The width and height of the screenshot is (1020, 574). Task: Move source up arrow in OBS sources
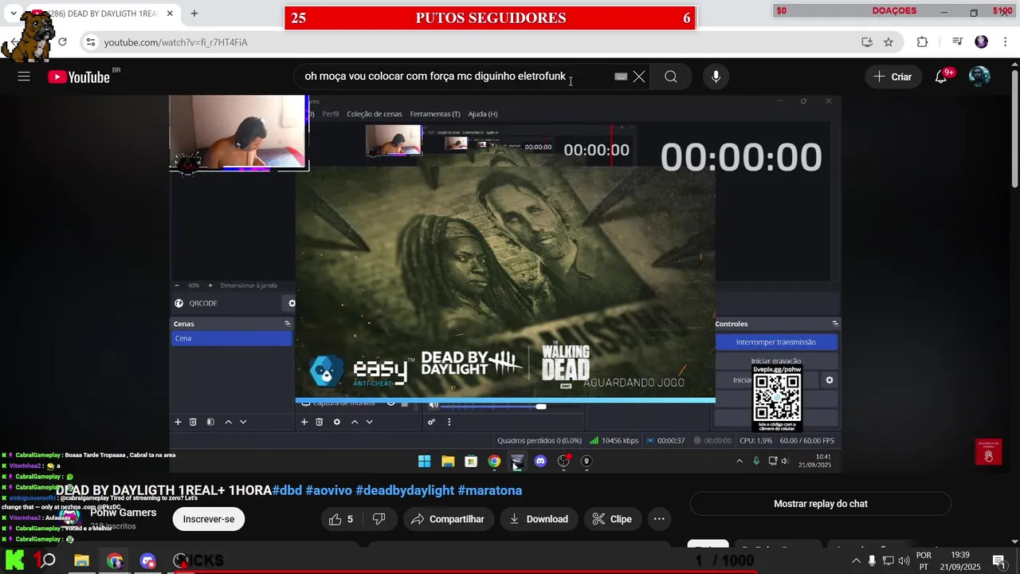[x=355, y=422]
